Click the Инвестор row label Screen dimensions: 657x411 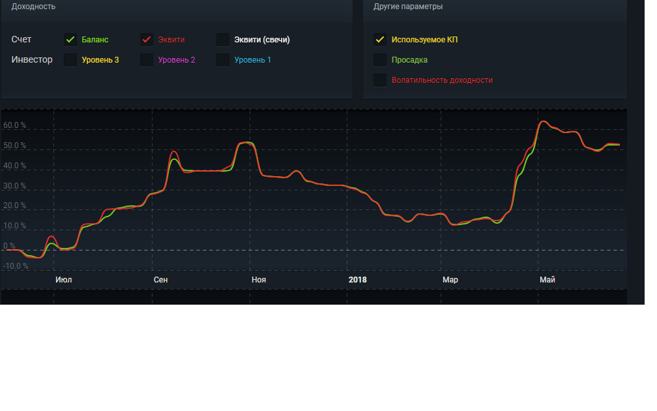tap(32, 60)
